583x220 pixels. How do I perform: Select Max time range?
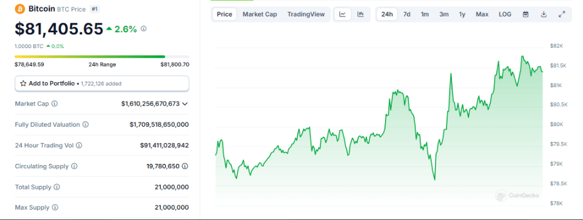(482, 15)
